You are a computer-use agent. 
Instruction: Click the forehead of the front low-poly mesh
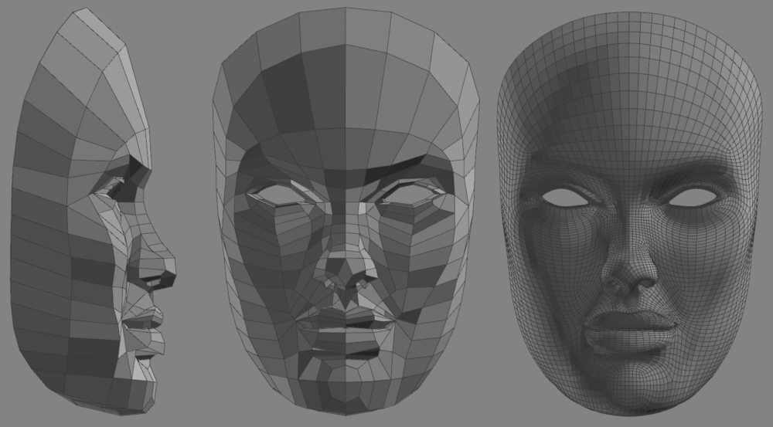pyautogui.click(x=345, y=89)
